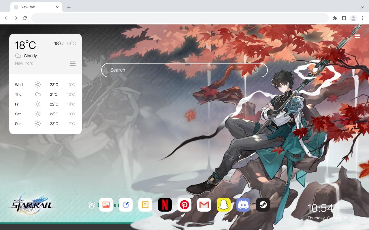Open the weather widget menu icon

[x=73, y=64]
